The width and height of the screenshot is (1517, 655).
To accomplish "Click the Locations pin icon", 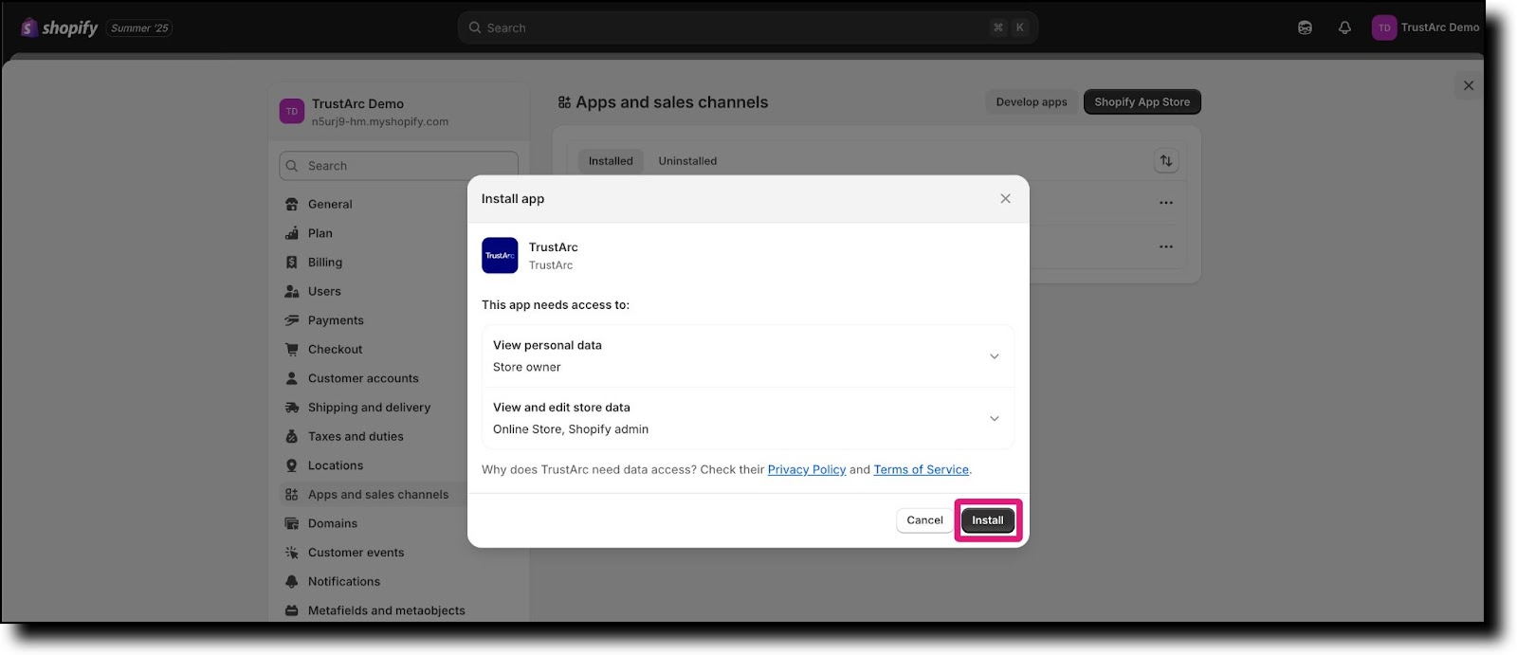I will click(x=292, y=465).
